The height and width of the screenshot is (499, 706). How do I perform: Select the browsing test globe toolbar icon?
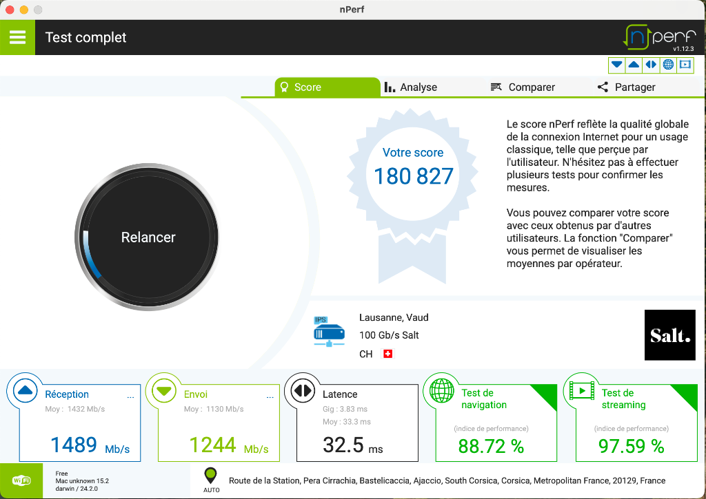click(x=668, y=65)
